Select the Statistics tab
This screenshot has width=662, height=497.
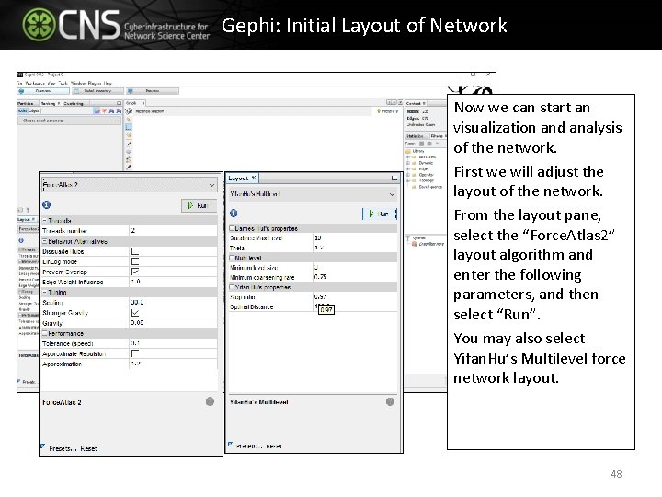click(416, 136)
